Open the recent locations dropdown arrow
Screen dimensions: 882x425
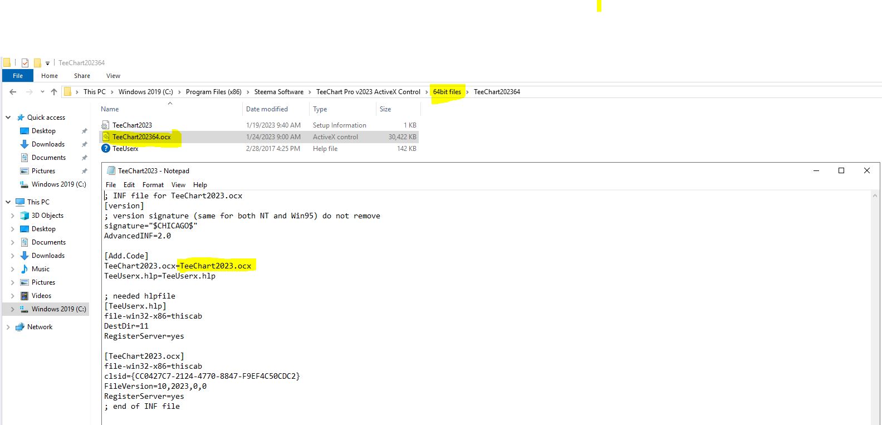[42, 92]
